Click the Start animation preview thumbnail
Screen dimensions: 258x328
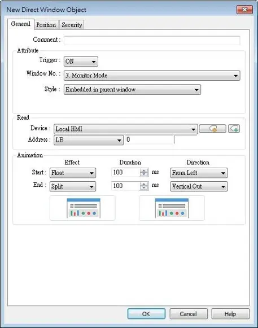(x=82, y=208)
